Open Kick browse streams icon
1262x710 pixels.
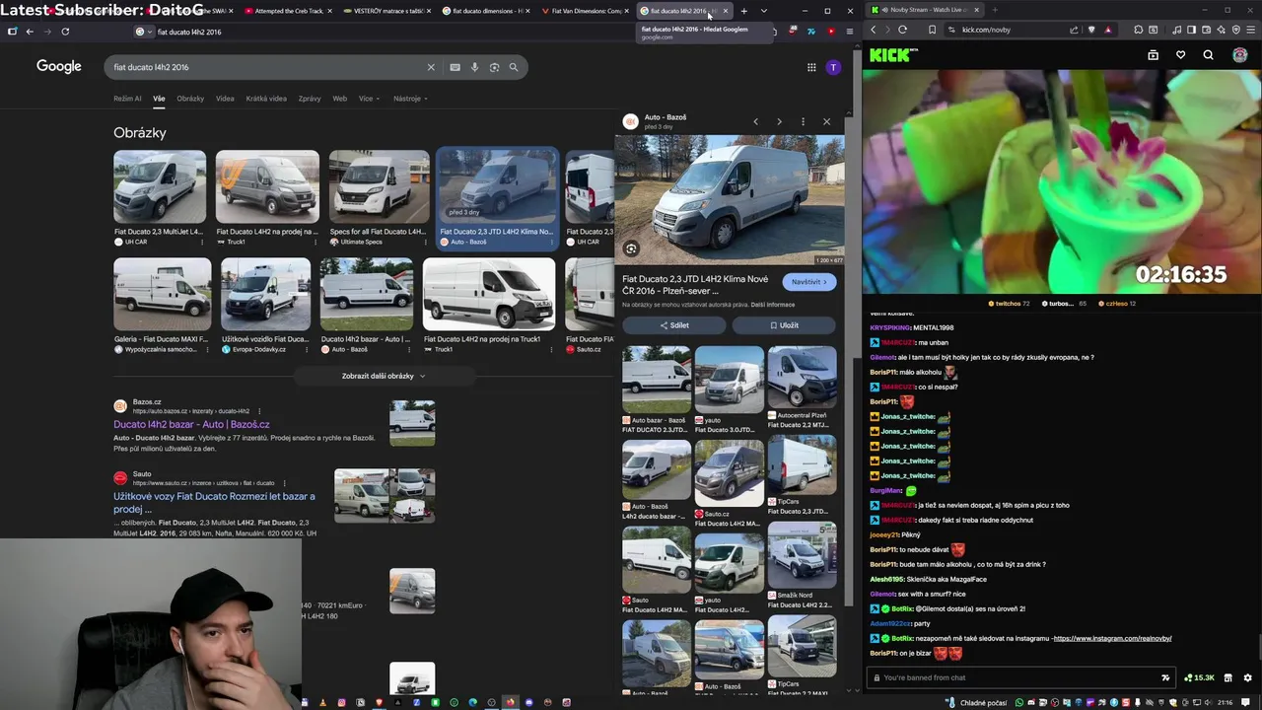pos(1153,55)
